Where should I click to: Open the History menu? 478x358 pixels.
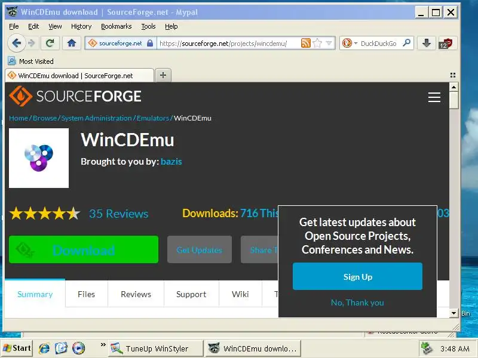click(x=81, y=26)
